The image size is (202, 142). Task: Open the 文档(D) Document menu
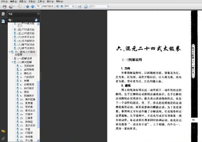click(32, 1)
